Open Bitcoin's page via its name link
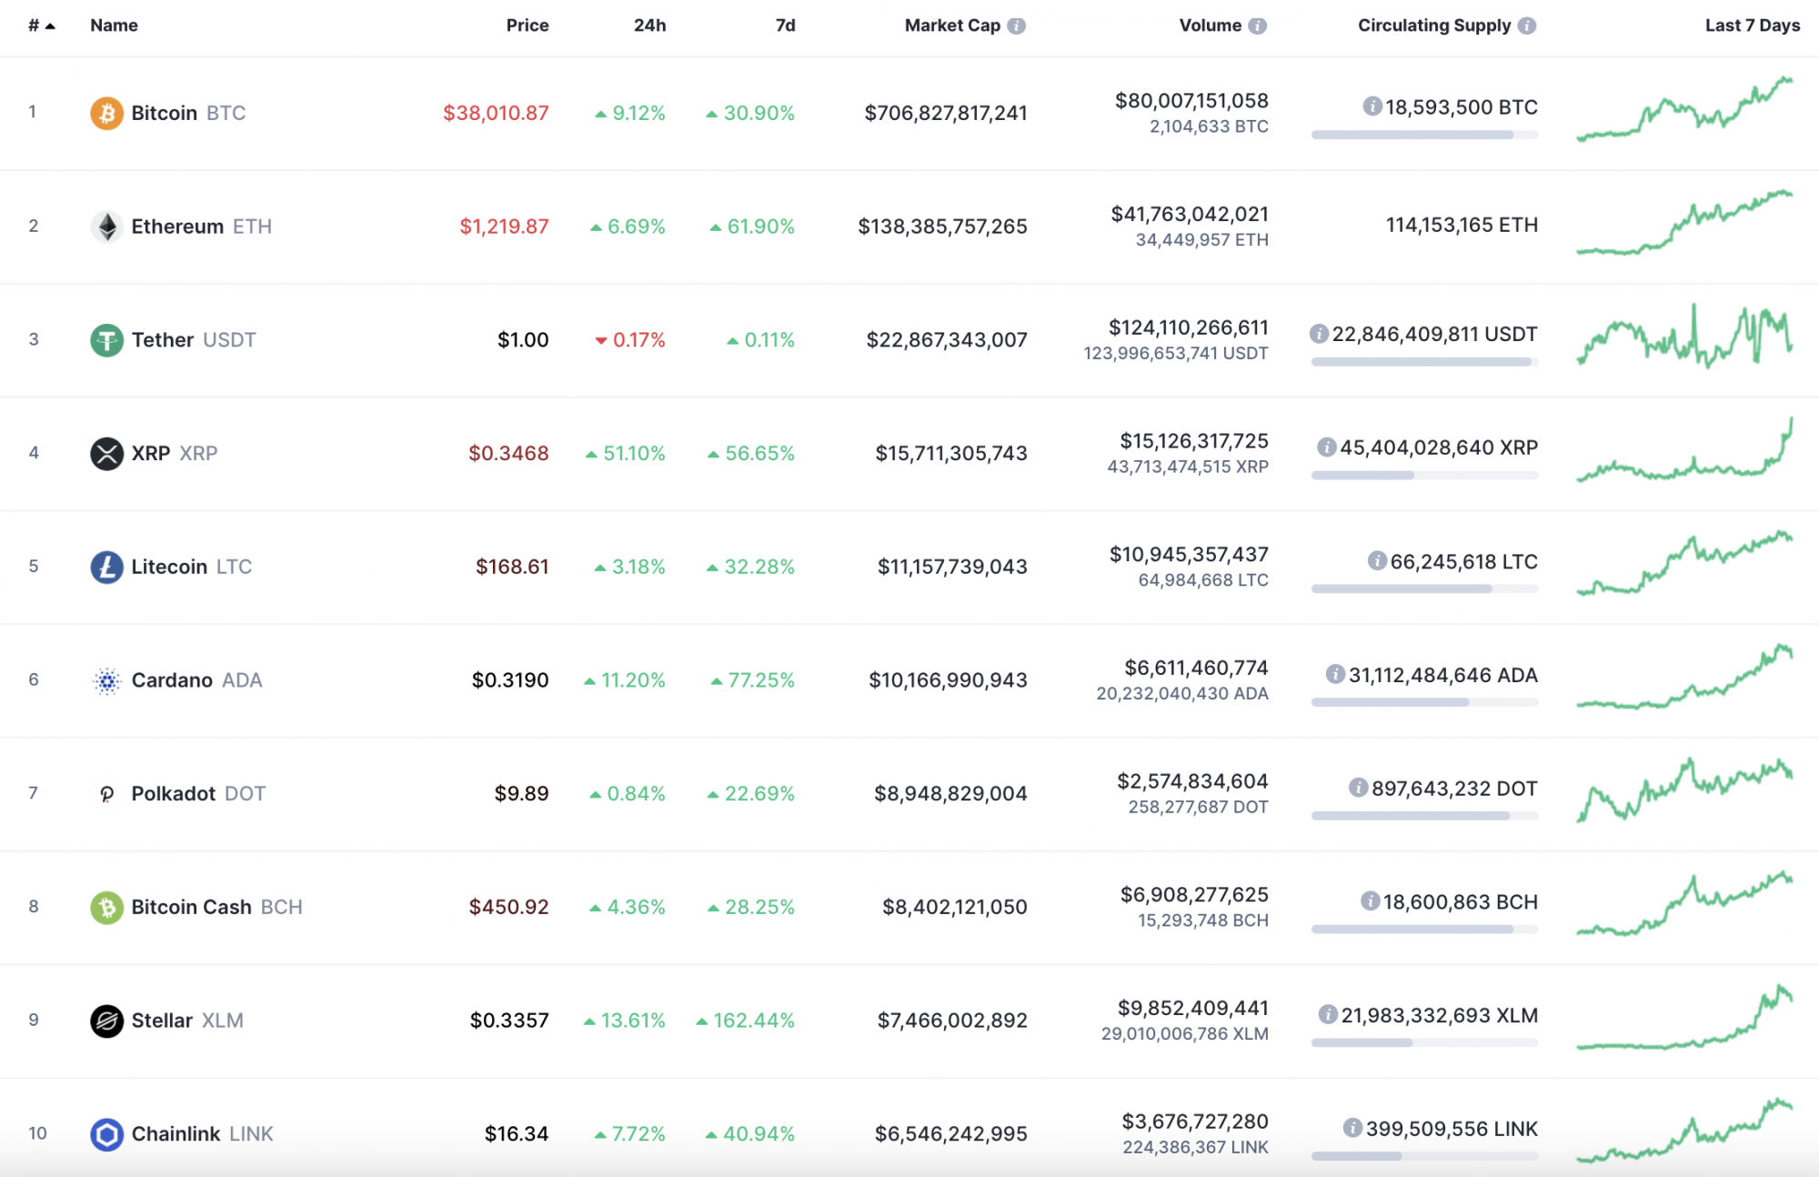The image size is (1819, 1177). (x=164, y=113)
